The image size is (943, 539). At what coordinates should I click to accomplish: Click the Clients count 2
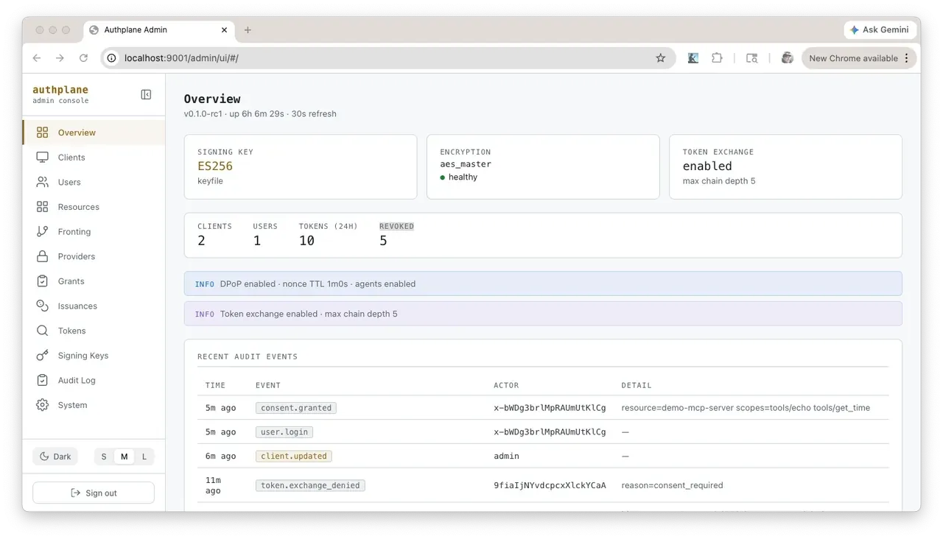pos(202,241)
